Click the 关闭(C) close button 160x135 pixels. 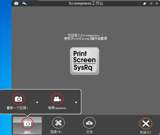(146, 126)
